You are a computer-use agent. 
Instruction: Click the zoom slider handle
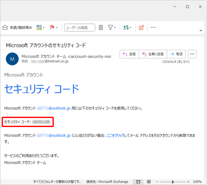click(173, 182)
